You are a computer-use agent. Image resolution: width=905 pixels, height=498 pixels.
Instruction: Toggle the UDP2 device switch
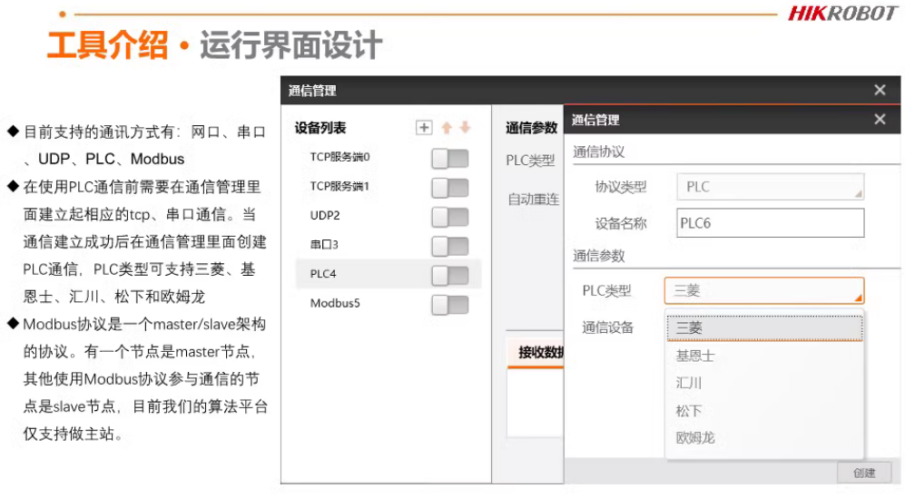449,217
